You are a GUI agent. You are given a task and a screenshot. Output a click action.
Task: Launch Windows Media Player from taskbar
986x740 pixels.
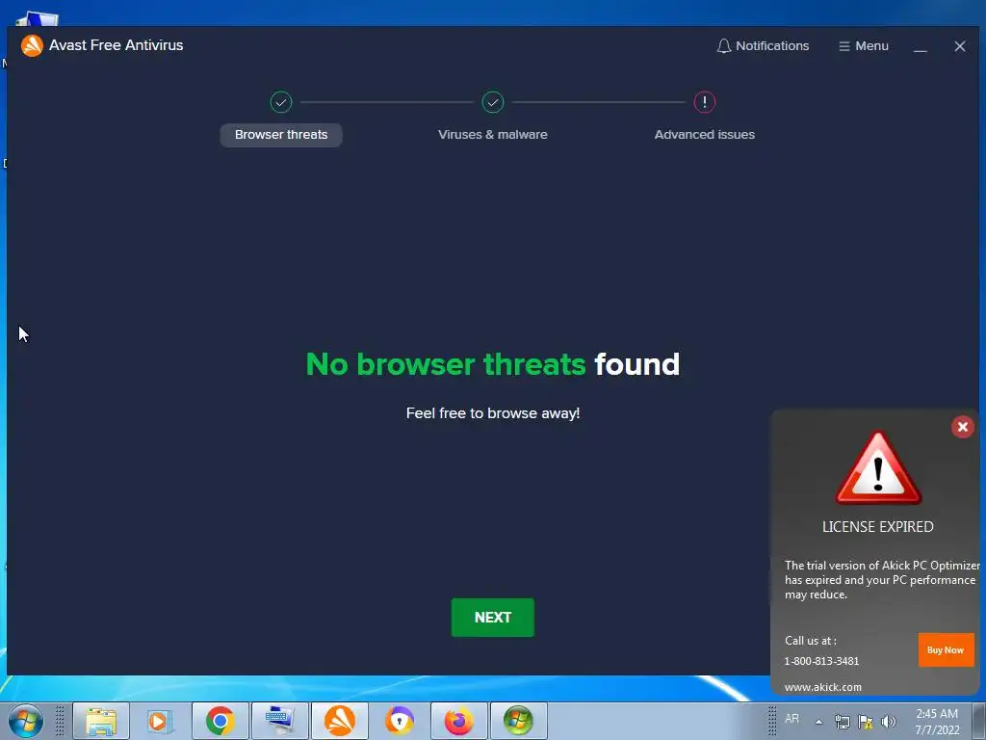tap(161, 721)
